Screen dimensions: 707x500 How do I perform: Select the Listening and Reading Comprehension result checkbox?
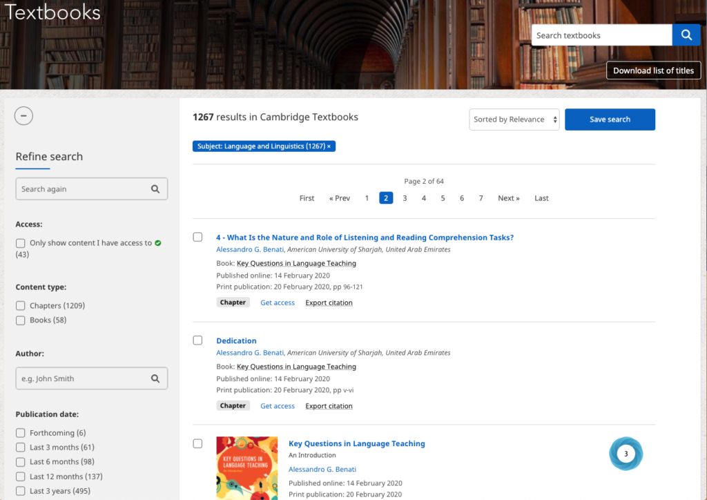(x=197, y=237)
